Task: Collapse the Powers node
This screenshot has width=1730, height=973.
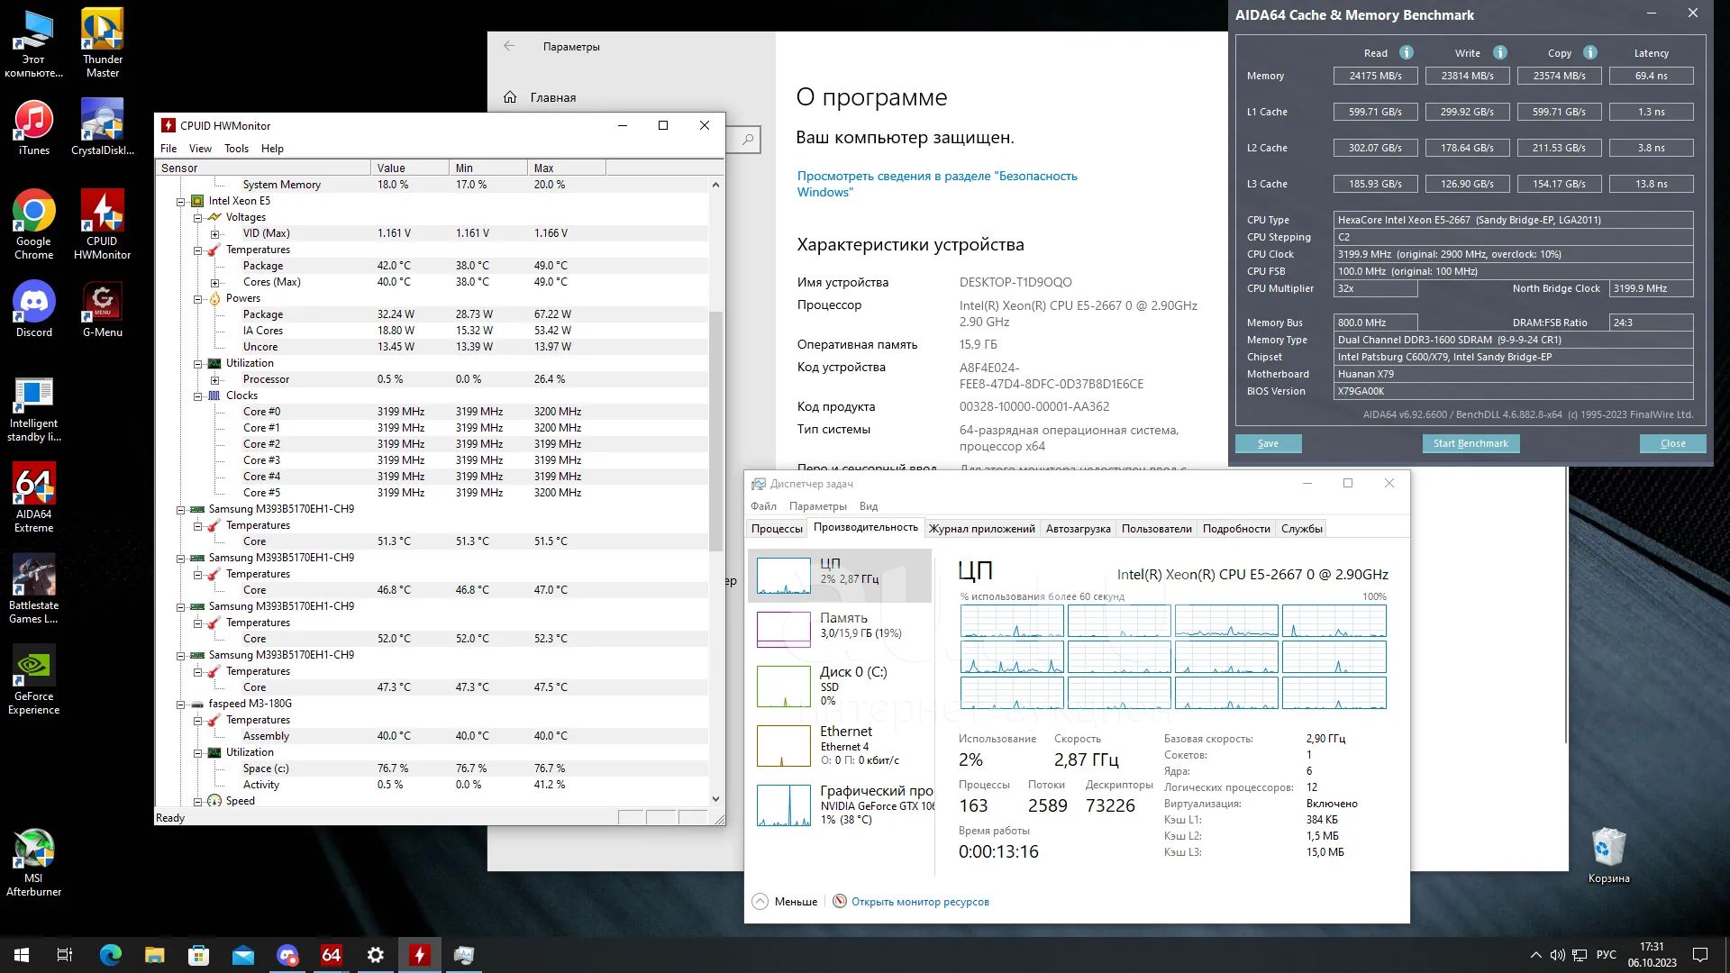Action: pos(197,298)
